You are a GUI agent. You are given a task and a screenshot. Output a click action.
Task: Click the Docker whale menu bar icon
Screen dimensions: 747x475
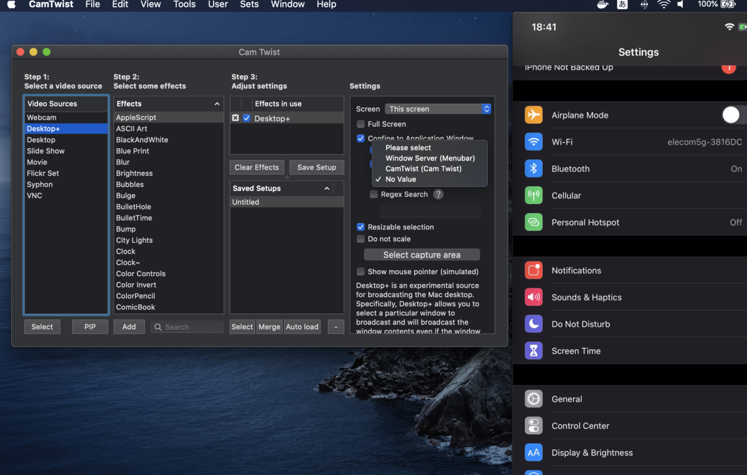[x=603, y=4]
